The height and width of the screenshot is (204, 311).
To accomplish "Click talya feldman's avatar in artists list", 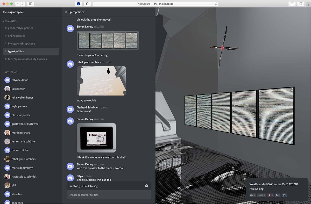I will pyautogui.click(x=7, y=80).
